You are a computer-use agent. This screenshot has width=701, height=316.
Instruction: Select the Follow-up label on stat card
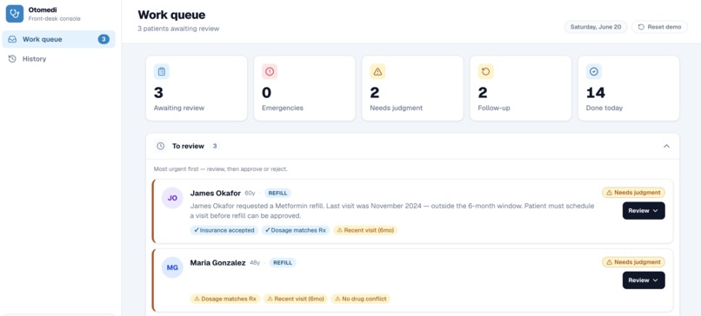pyautogui.click(x=493, y=108)
